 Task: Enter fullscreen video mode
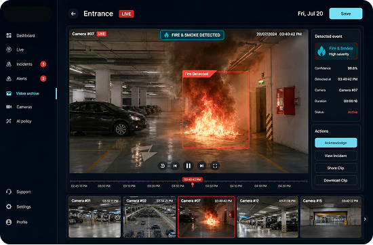(x=215, y=166)
